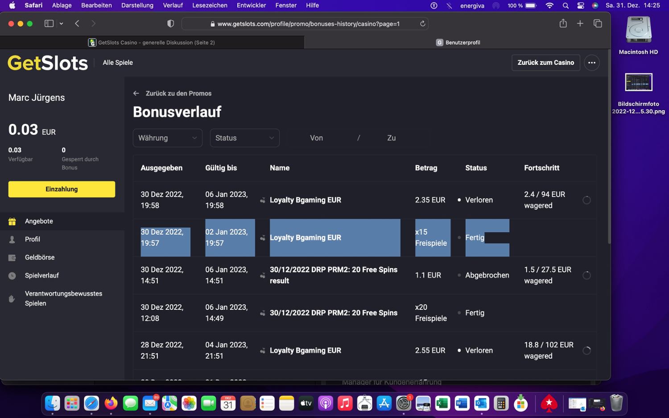Image resolution: width=669 pixels, height=418 pixels.
Task: Open Mail from the Dock
Action: point(150,403)
